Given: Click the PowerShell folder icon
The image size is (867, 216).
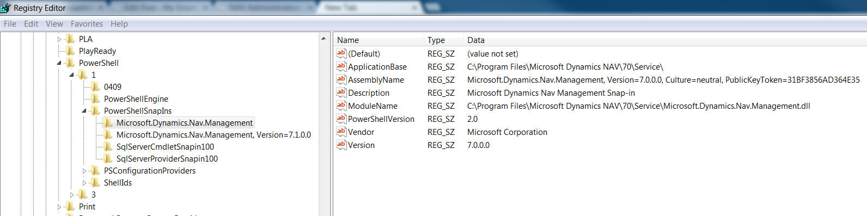Looking at the screenshot, I should pos(70,63).
